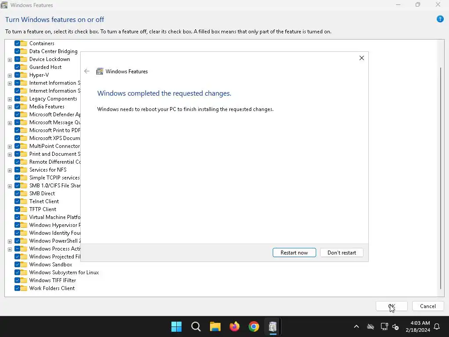
Task: Open taskbar Search
Action: 196,326
